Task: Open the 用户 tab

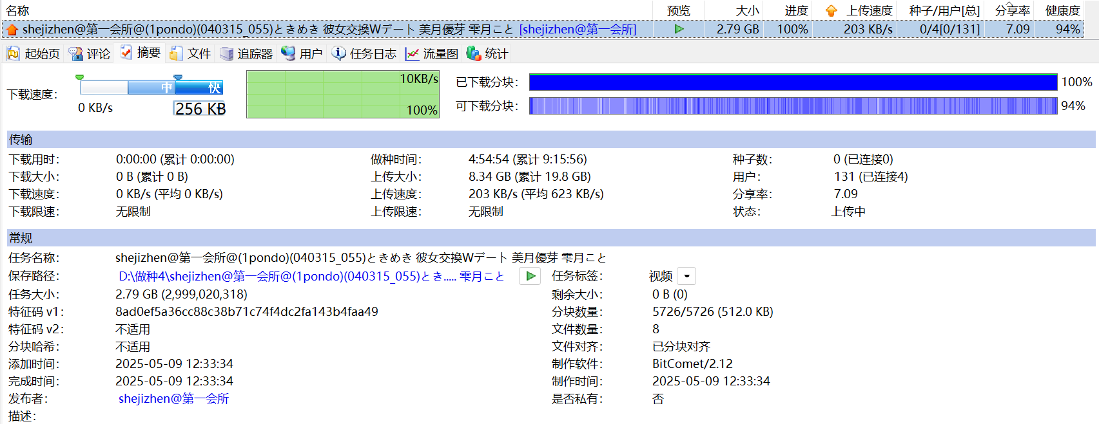Action: (x=302, y=53)
